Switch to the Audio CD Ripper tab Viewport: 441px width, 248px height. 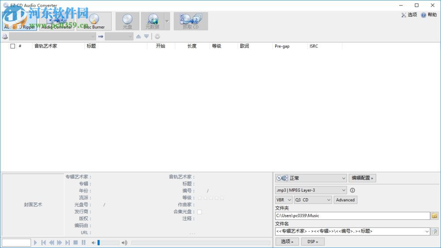click(19, 21)
